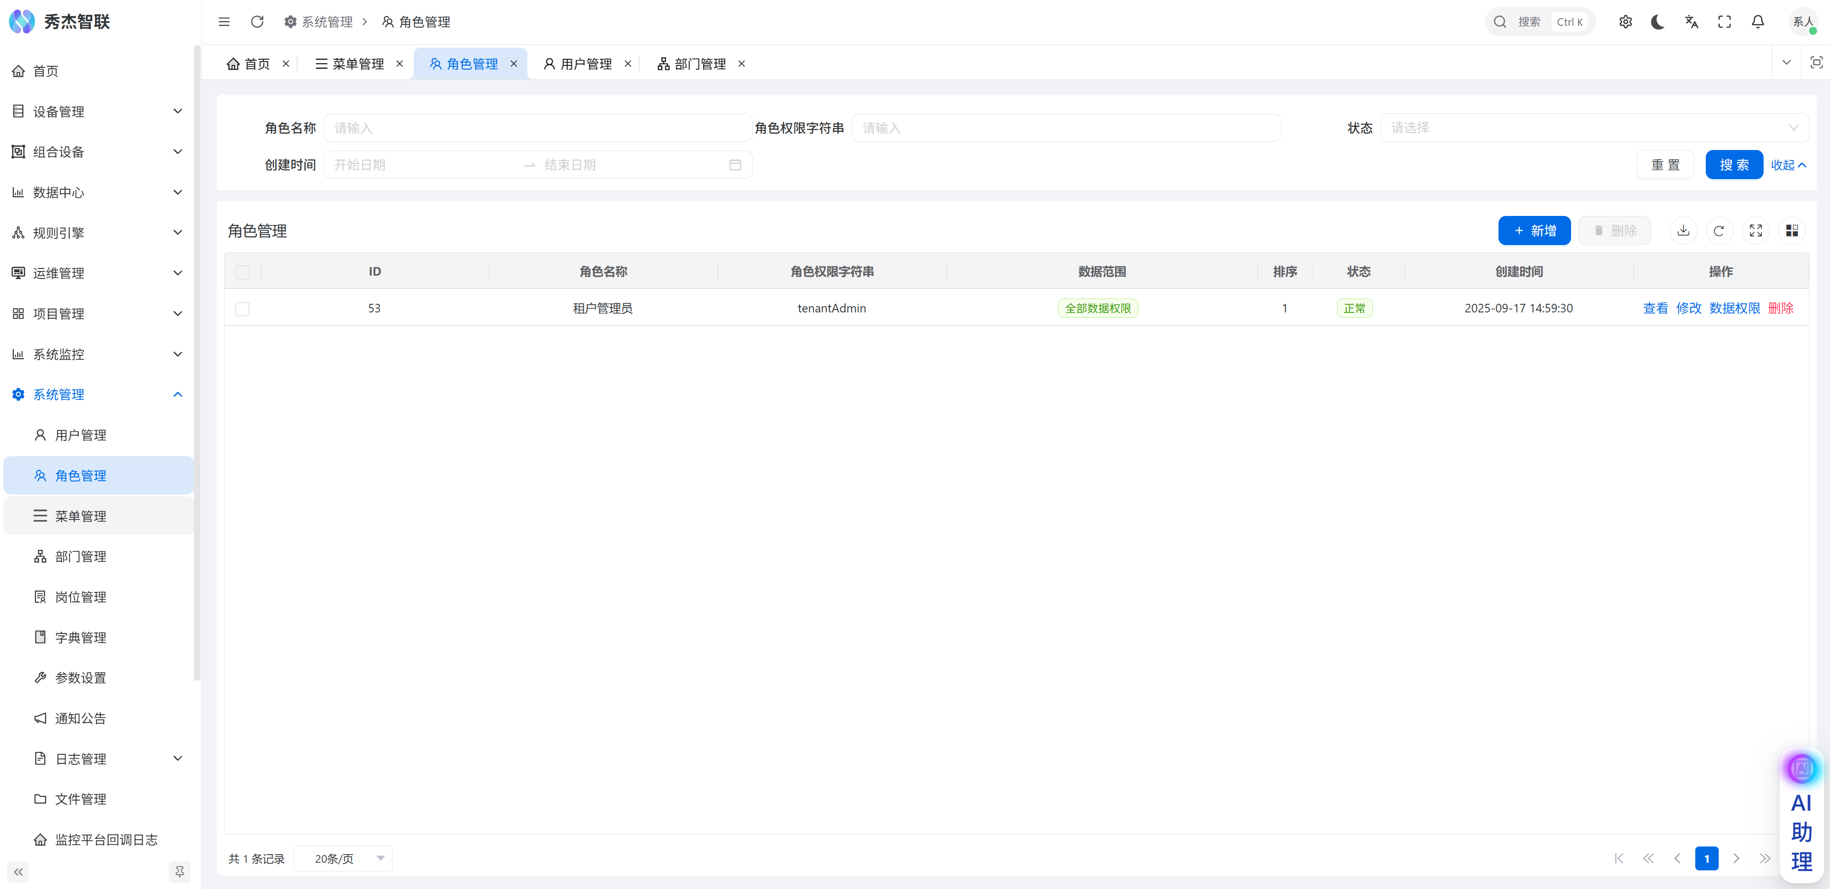Enter fullscreen mode via header icon
This screenshot has height=889, width=1830.
(x=1724, y=22)
